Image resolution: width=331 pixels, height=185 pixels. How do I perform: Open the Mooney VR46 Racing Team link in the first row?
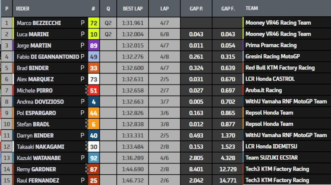[x=278, y=23]
